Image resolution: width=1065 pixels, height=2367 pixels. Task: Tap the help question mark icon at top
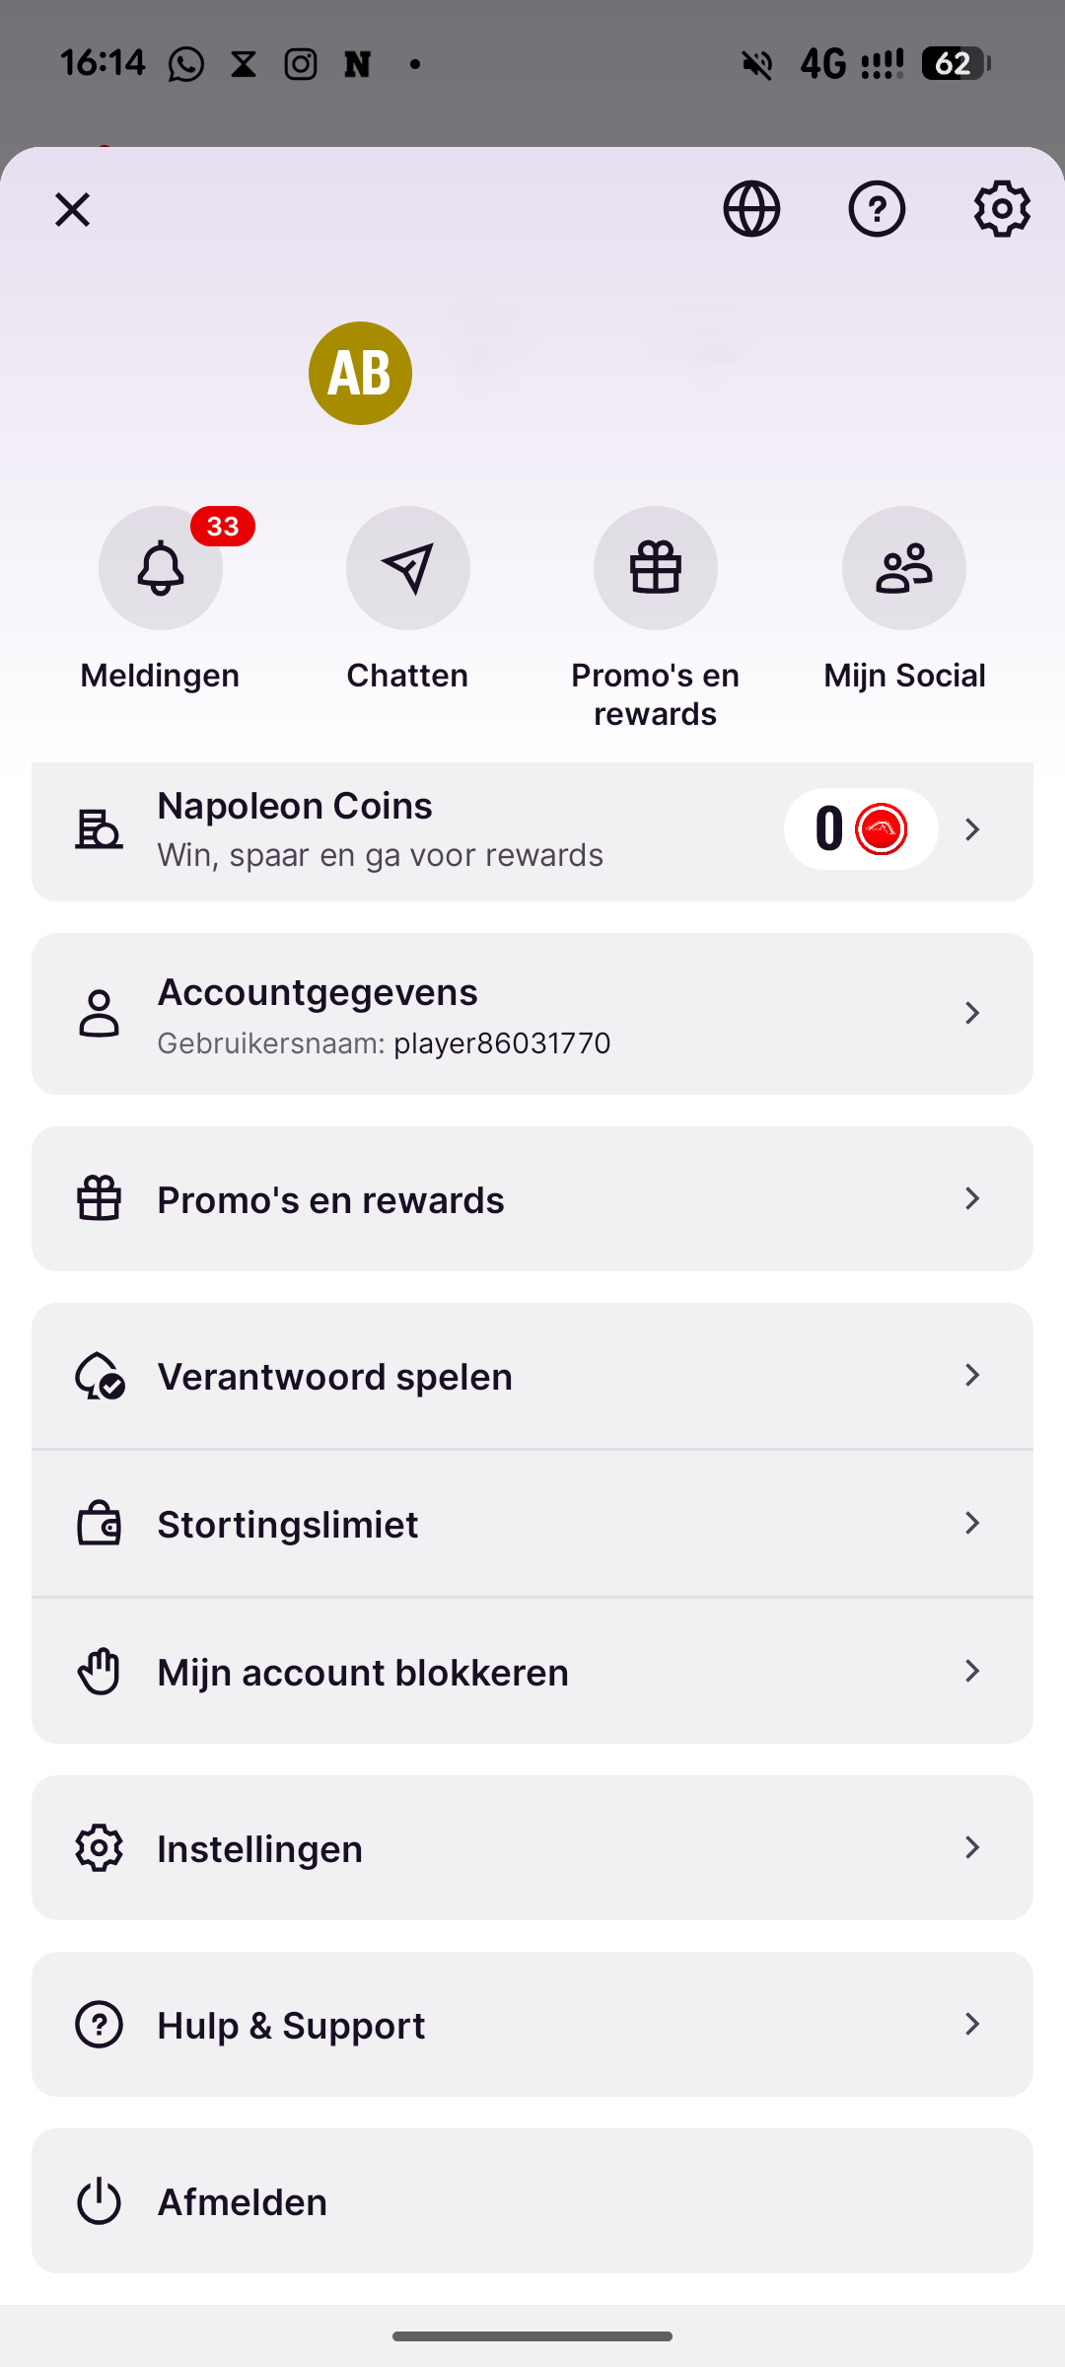click(x=877, y=209)
